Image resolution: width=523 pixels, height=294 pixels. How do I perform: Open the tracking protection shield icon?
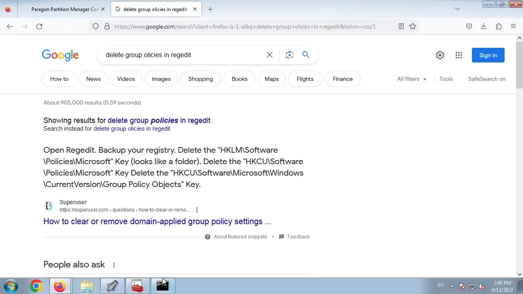click(96, 26)
